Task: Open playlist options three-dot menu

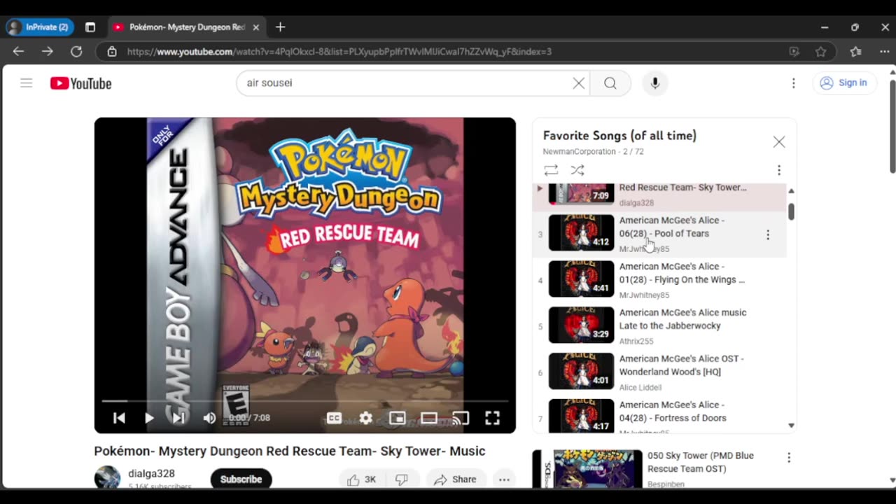Action: click(778, 170)
